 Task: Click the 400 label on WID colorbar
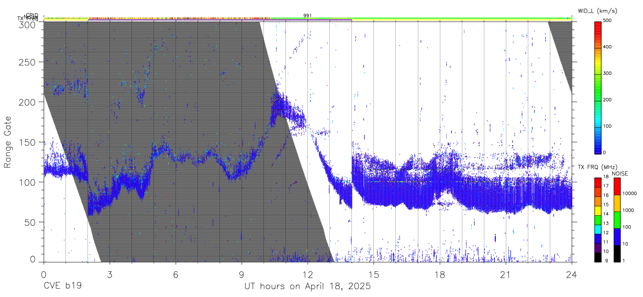pyautogui.click(x=608, y=47)
